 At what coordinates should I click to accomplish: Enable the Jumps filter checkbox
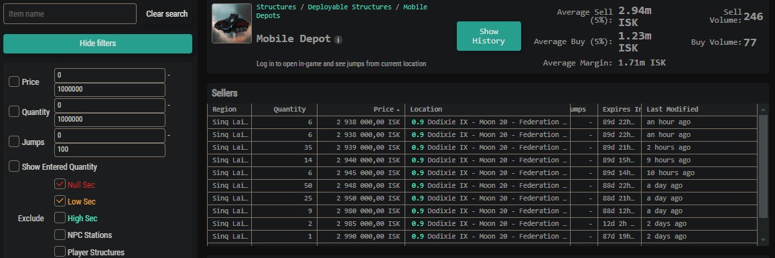coord(14,142)
